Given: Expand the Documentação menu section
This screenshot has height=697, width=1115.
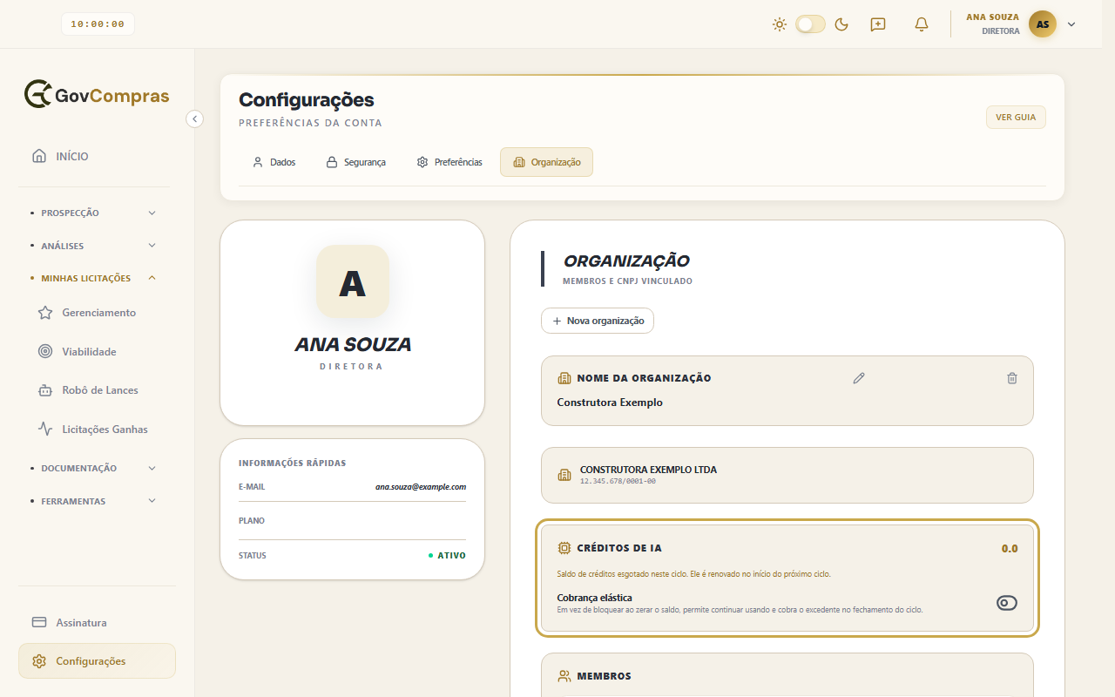Looking at the screenshot, I should (x=91, y=468).
